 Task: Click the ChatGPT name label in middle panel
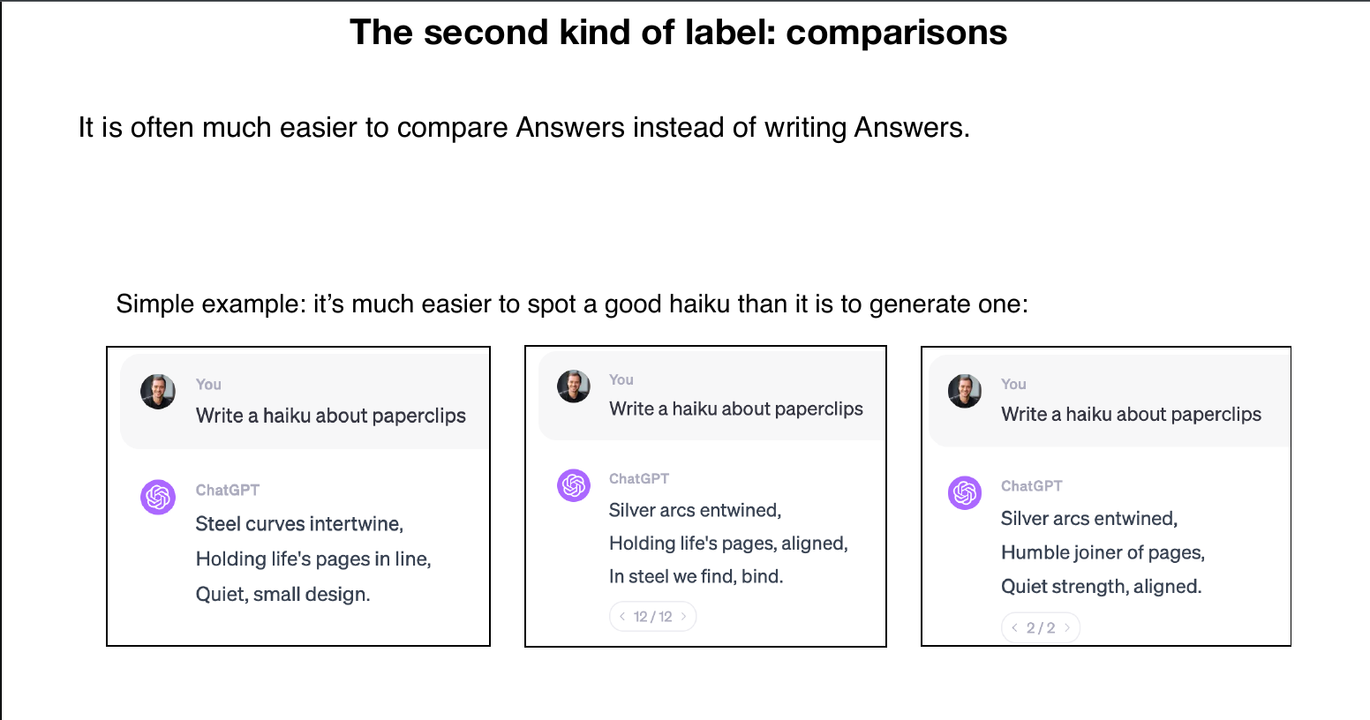[639, 479]
